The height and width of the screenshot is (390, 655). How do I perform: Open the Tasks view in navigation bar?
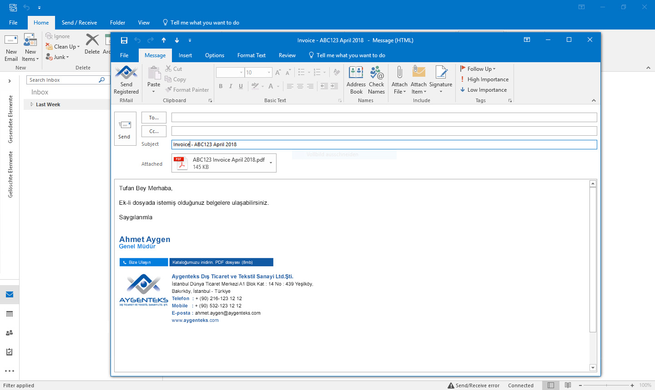click(10, 352)
